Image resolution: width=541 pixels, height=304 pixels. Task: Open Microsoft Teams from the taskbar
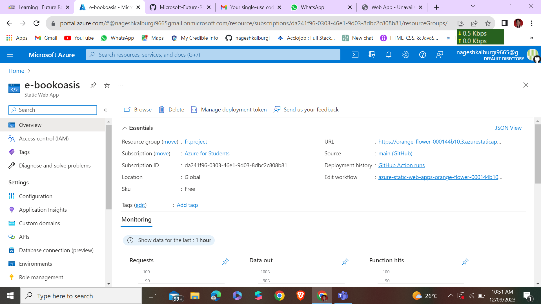click(x=343, y=296)
